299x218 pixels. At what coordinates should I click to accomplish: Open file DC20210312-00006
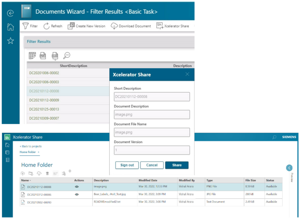click(x=39, y=195)
